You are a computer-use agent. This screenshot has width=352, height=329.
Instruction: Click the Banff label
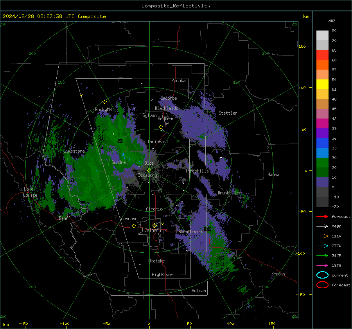click(x=65, y=218)
